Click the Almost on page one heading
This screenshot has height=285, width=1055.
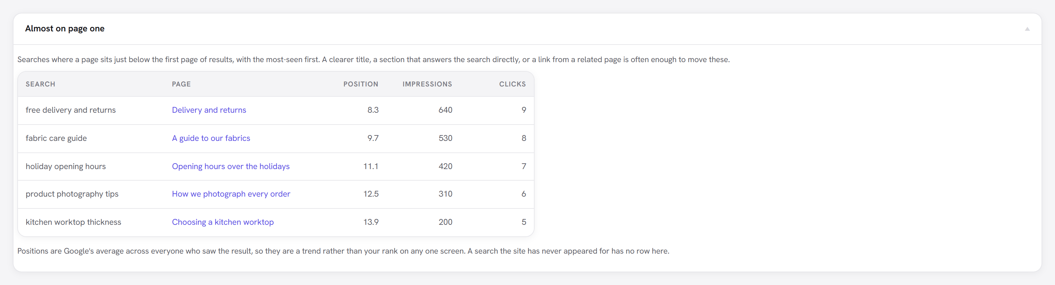click(65, 28)
